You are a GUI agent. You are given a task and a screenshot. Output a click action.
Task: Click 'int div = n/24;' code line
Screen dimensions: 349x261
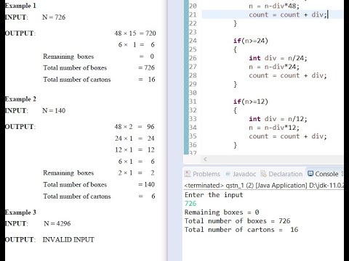pos(278,58)
